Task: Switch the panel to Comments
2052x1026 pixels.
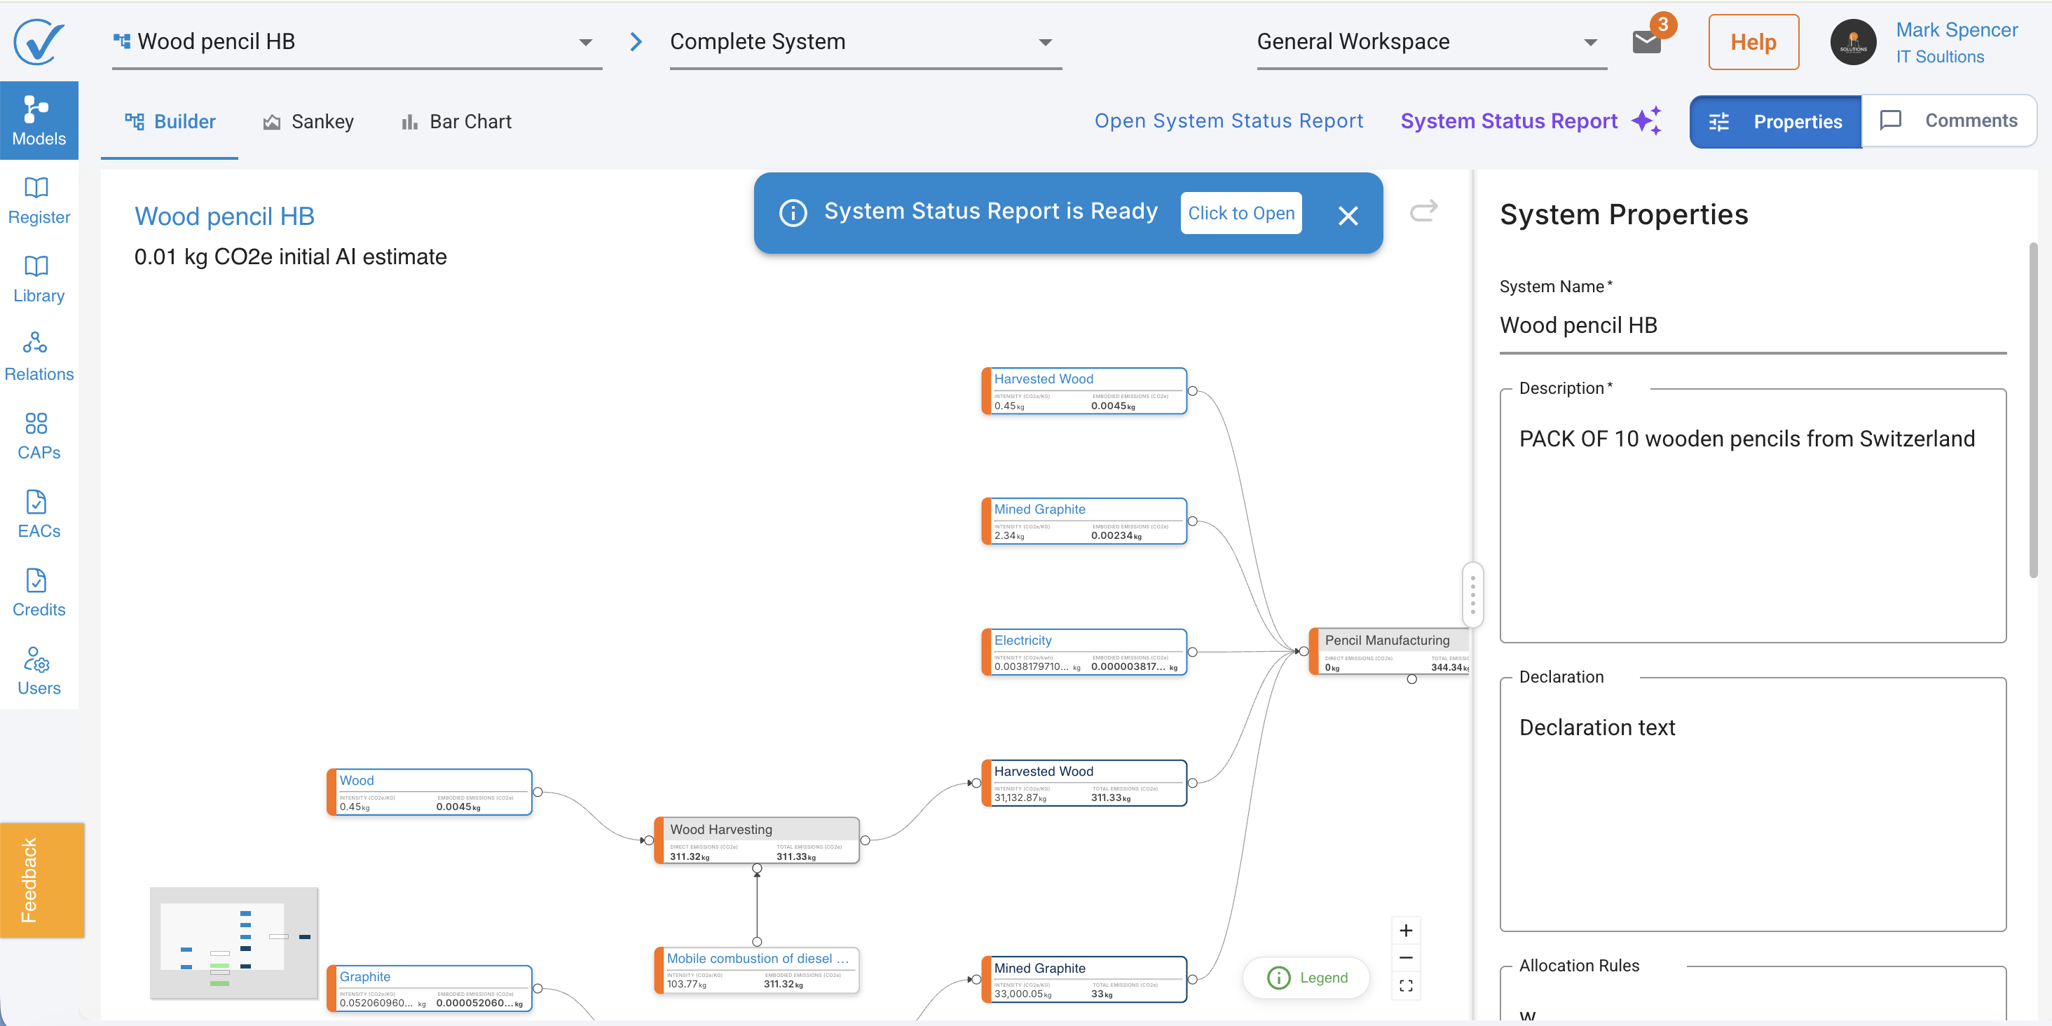Action: click(1948, 121)
